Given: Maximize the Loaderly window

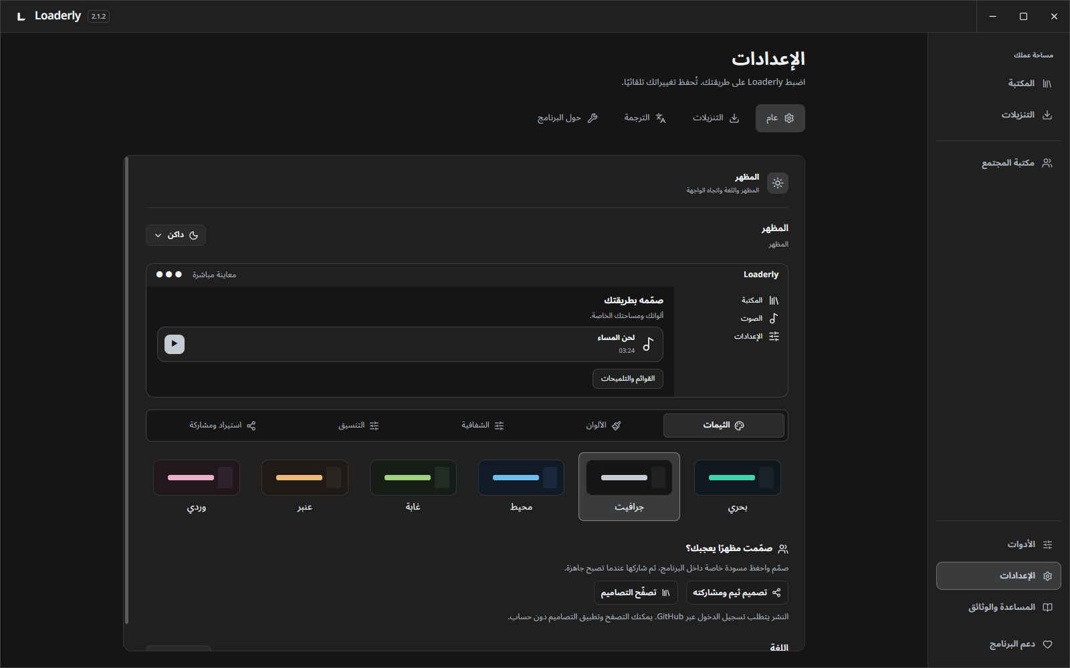Looking at the screenshot, I should (x=1023, y=16).
